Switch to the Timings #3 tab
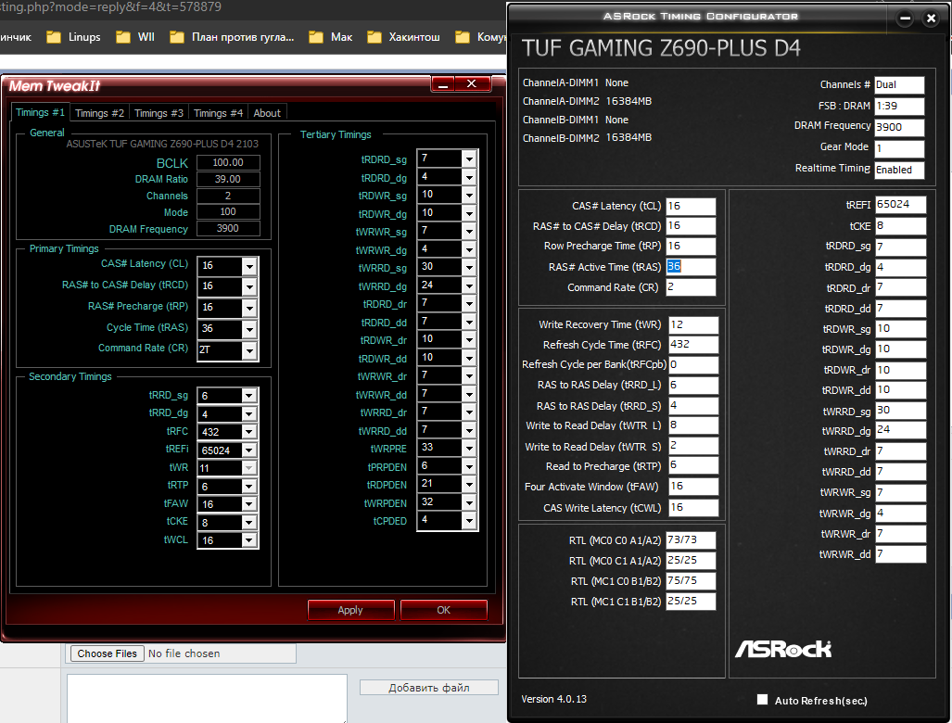 [159, 113]
